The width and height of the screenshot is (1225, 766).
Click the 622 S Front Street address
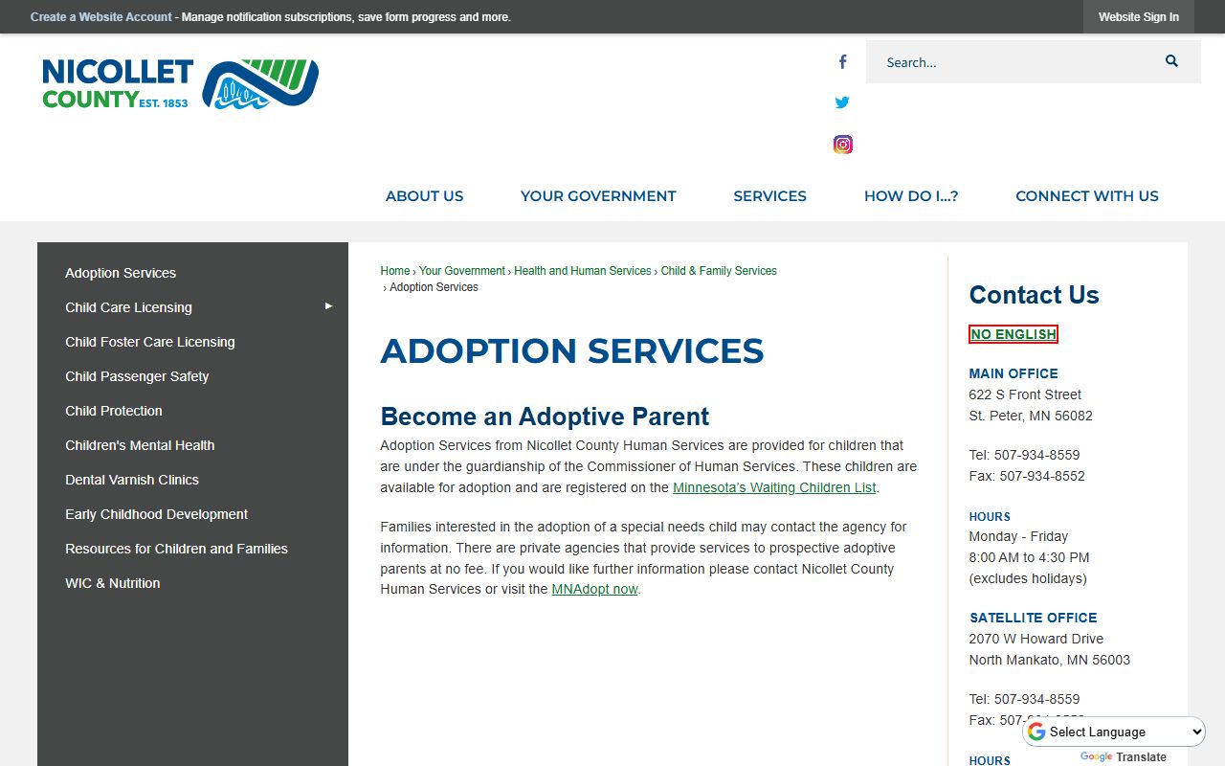pyautogui.click(x=1025, y=394)
